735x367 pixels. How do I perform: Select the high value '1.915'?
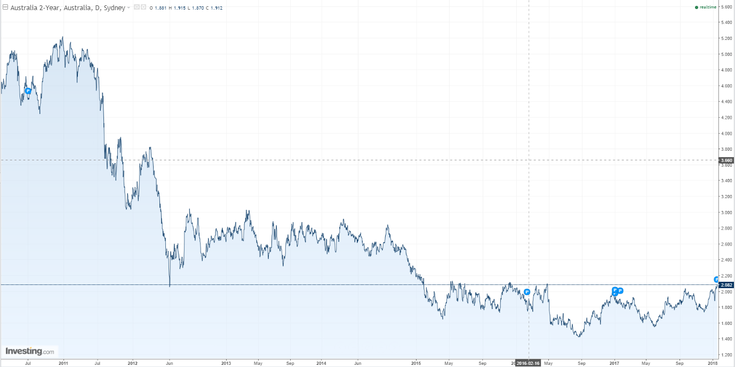pos(180,8)
